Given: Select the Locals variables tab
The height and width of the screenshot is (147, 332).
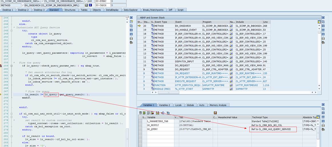Looking at the screenshot, I should coord(178,105).
